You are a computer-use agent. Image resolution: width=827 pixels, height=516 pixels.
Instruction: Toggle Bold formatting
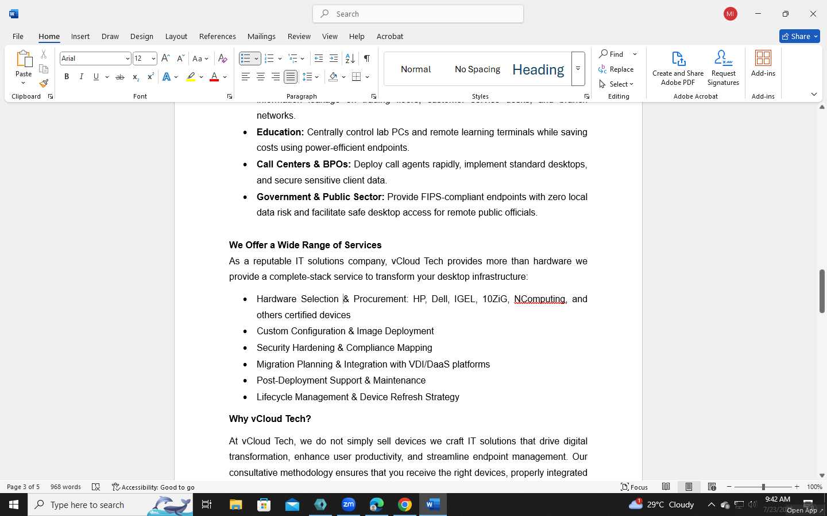point(67,77)
